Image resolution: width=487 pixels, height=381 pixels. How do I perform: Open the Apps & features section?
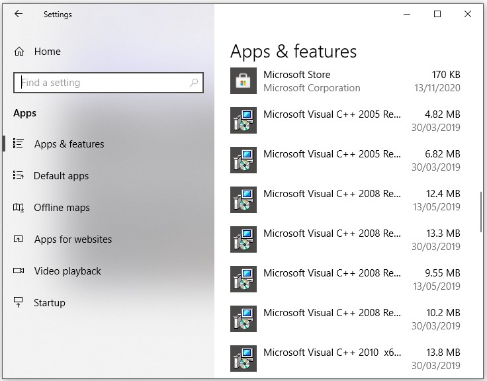(x=108, y=144)
